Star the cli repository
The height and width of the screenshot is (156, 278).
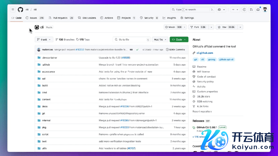[x=226, y=27]
